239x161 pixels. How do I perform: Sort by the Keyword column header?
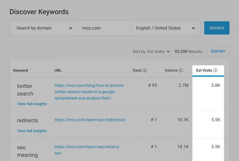[x=21, y=70]
